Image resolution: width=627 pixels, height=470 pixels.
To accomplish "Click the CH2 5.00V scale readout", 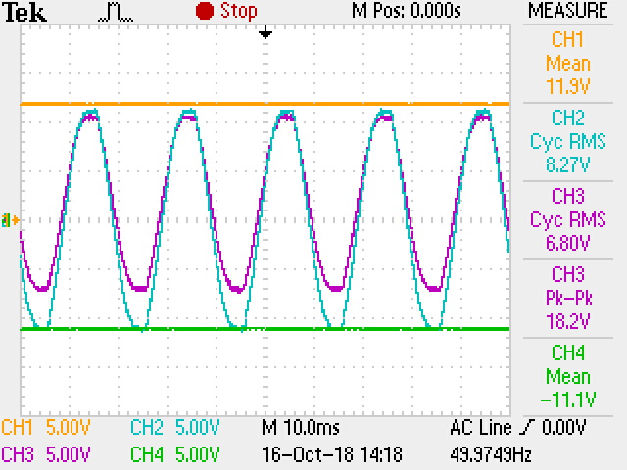I will pos(174,428).
